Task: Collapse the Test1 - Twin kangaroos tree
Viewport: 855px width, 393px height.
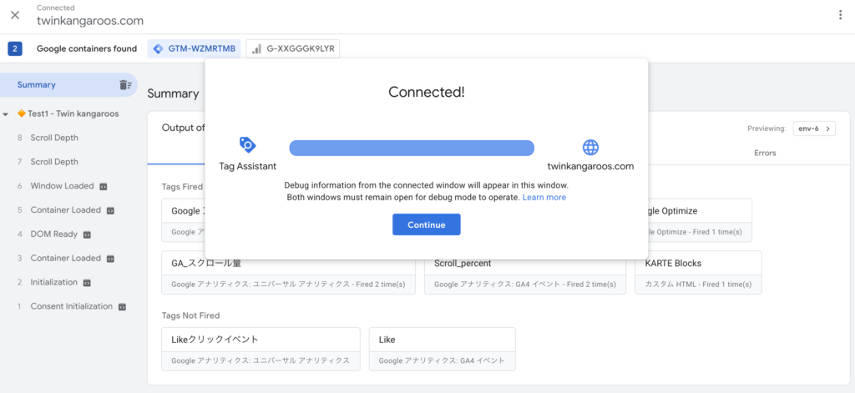Action: [x=6, y=114]
